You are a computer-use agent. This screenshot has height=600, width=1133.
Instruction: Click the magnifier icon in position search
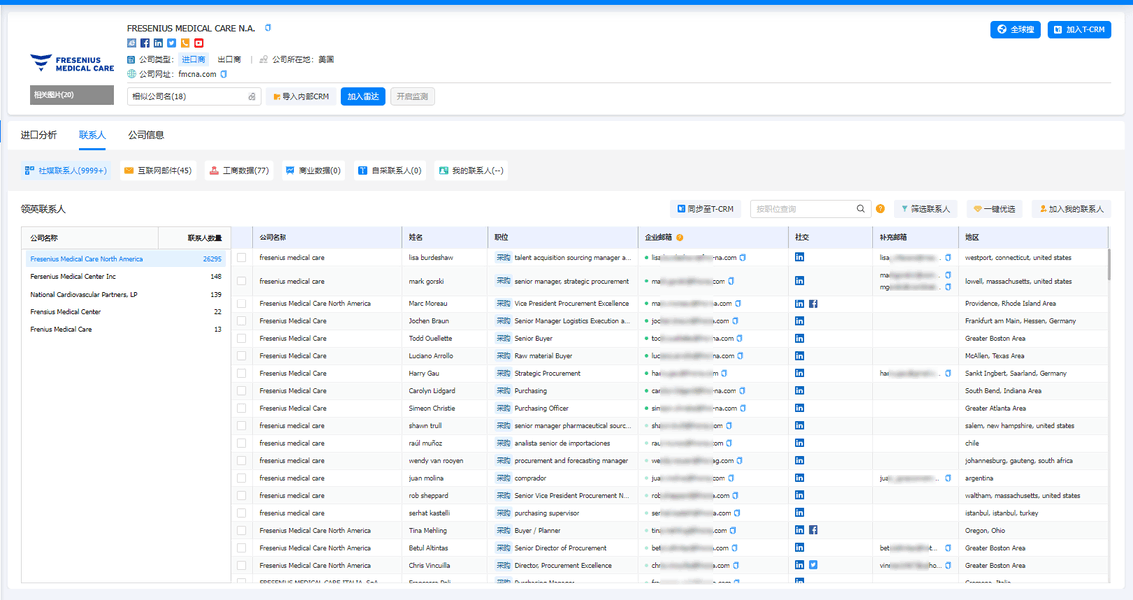pyautogui.click(x=861, y=209)
